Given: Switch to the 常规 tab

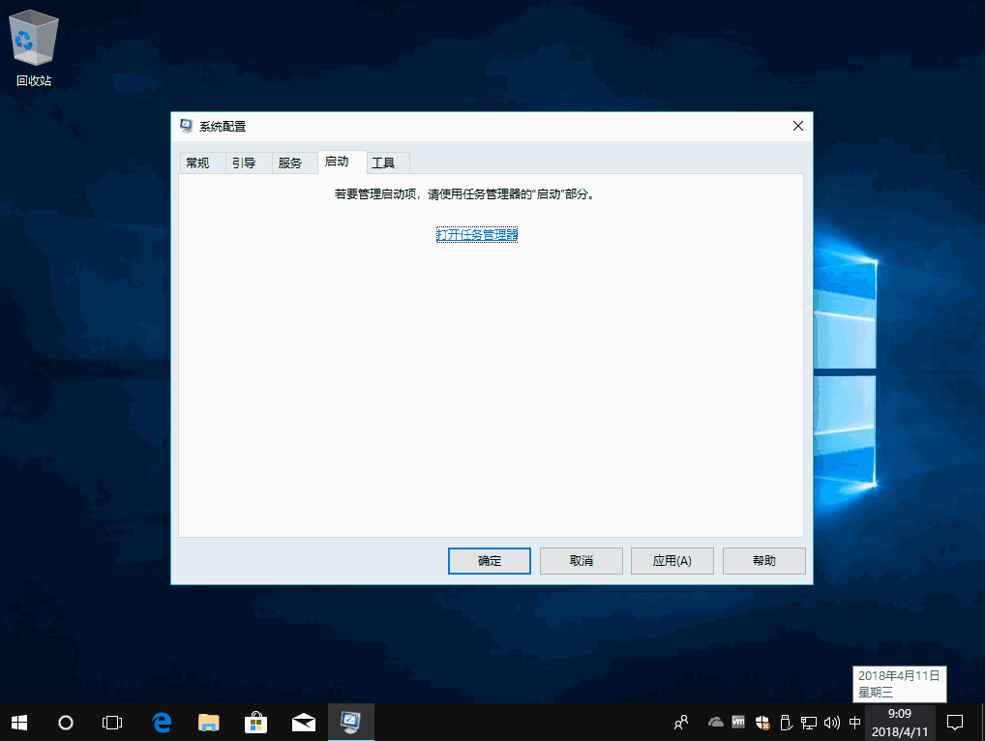Looking at the screenshot, I should tap(199, 162).
